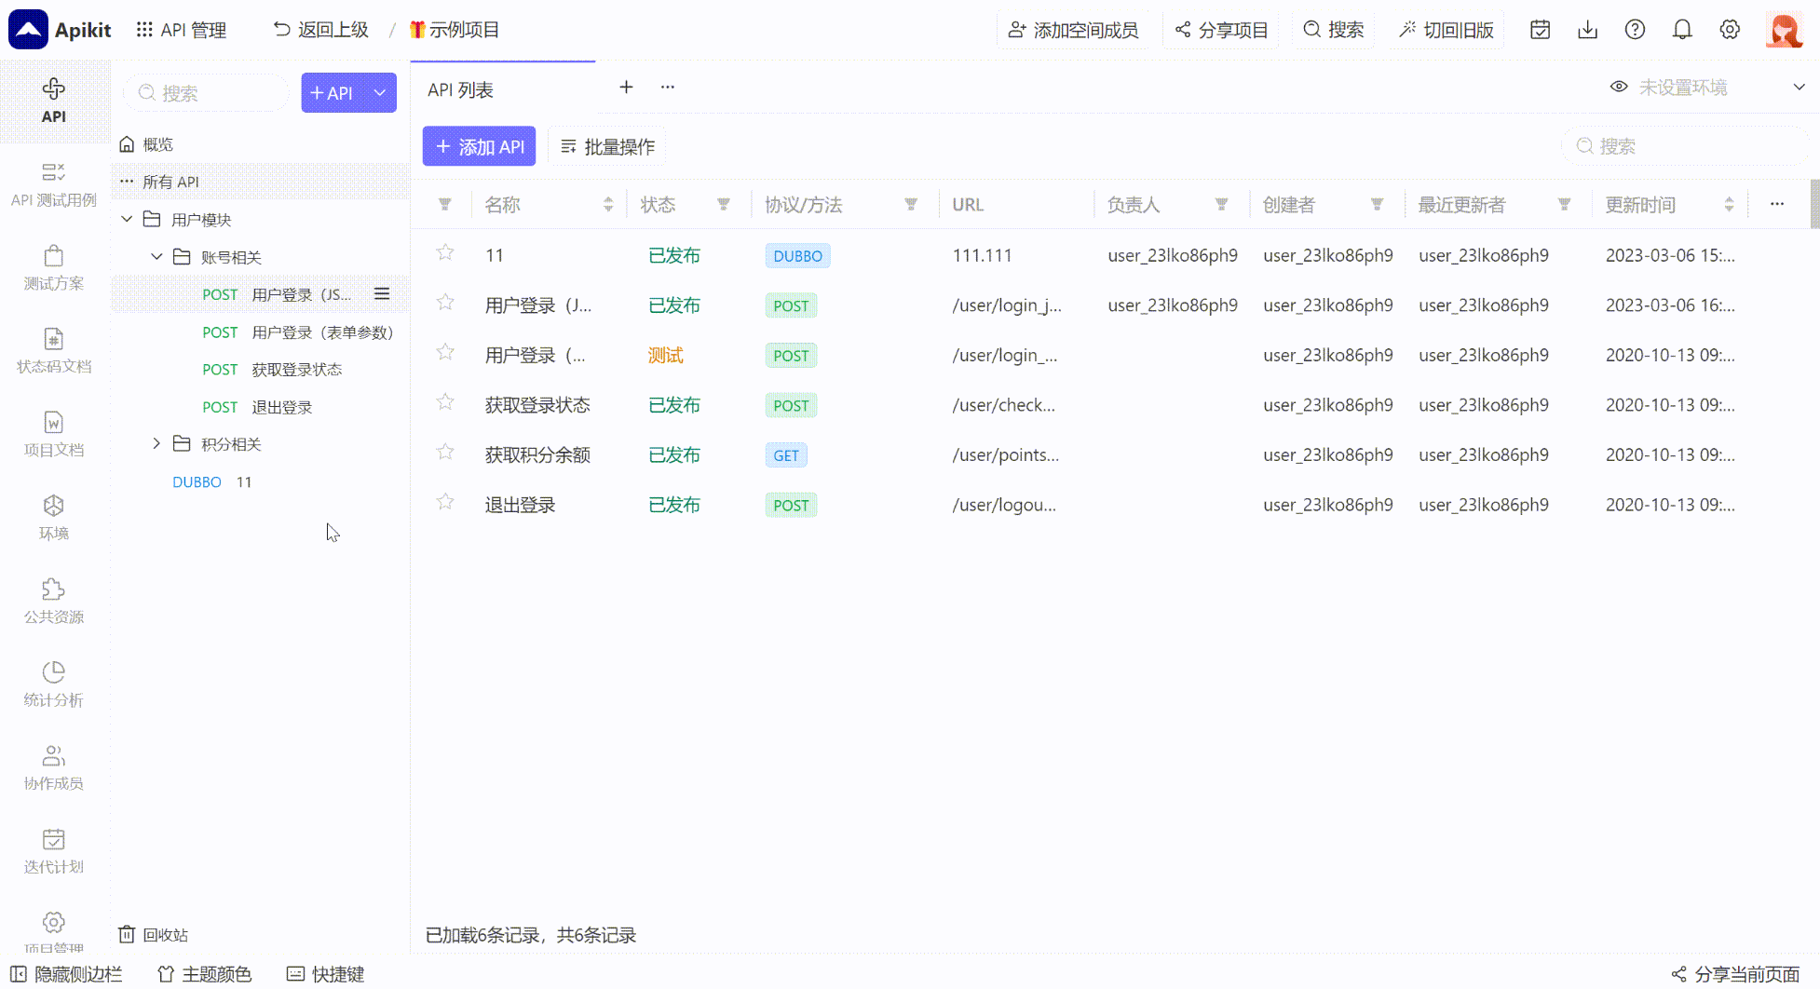Toggle the star on the 11 API row
The image size is (1820, 989).
click(x=444, y=252)
